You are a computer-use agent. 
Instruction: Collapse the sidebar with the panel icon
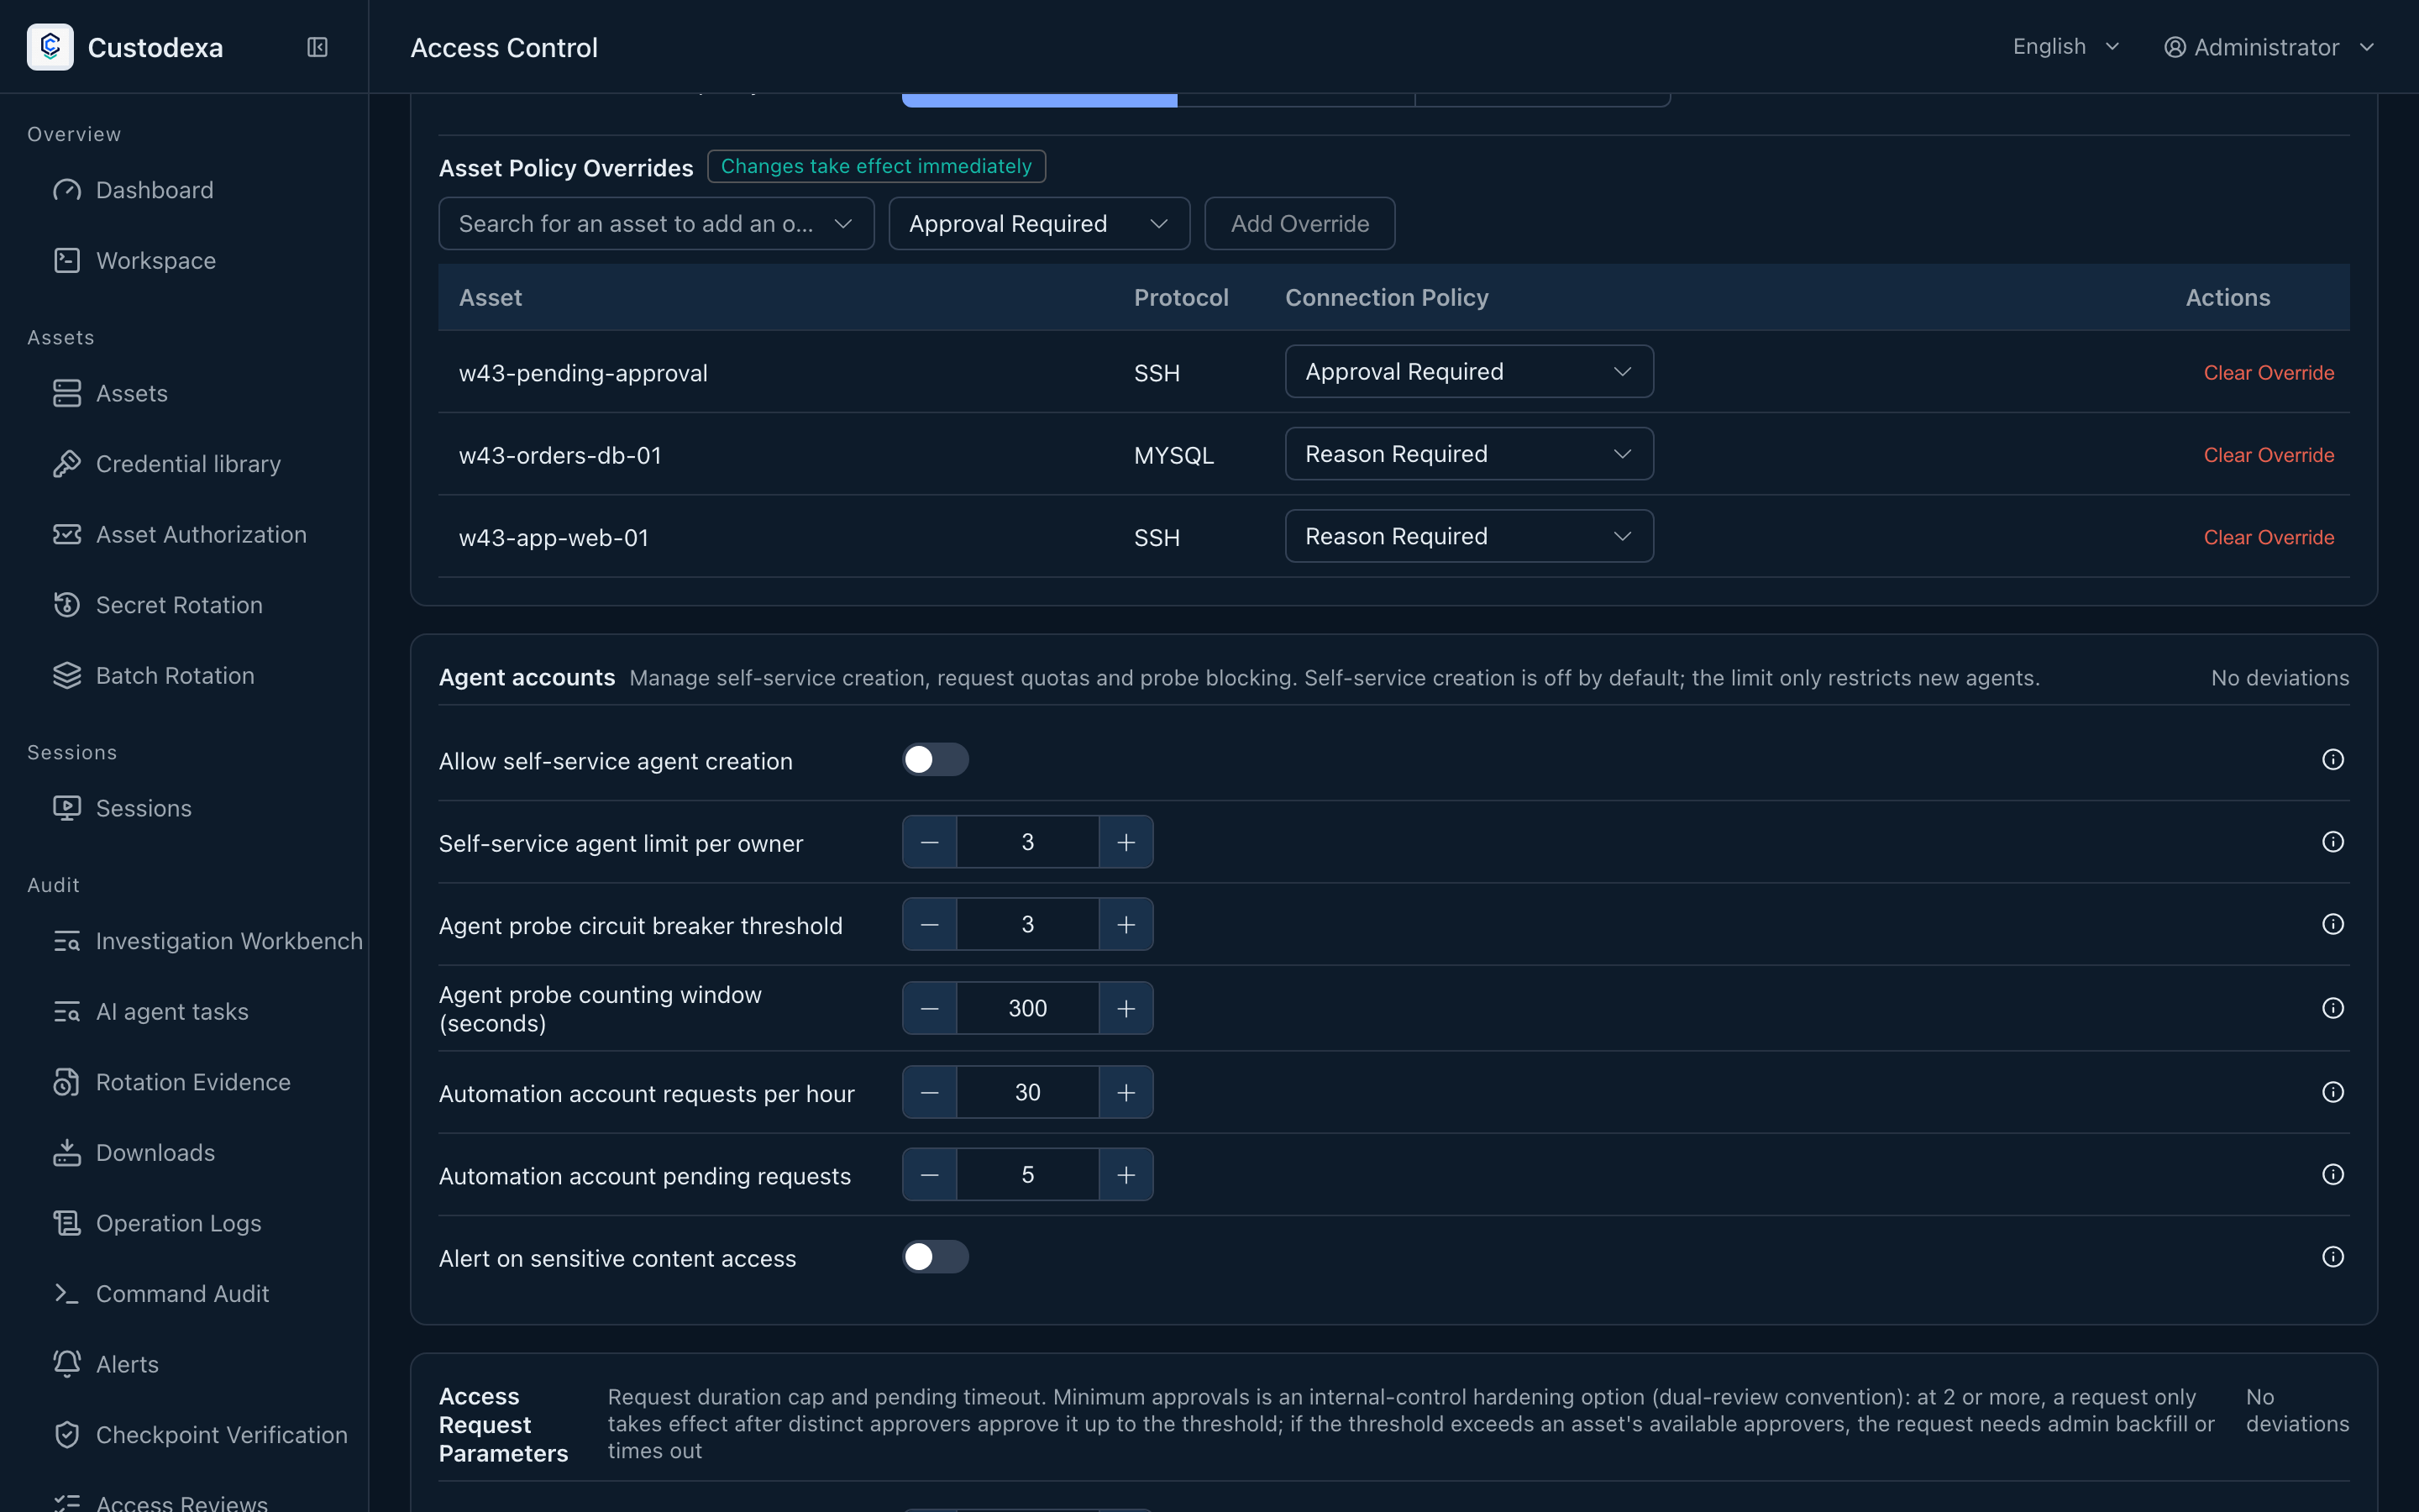[317, 47]
